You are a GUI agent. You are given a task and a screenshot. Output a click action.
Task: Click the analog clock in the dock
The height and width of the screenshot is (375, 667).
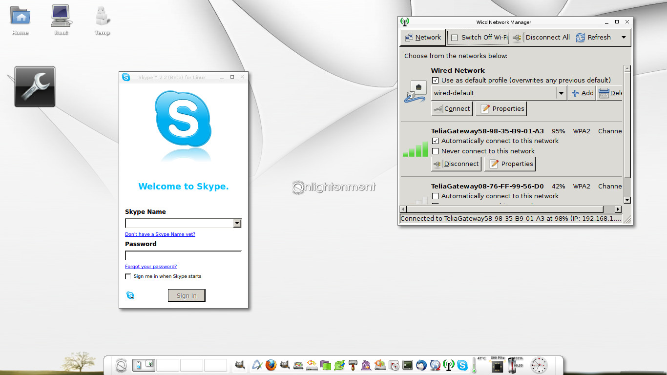(x=539, y=365)
